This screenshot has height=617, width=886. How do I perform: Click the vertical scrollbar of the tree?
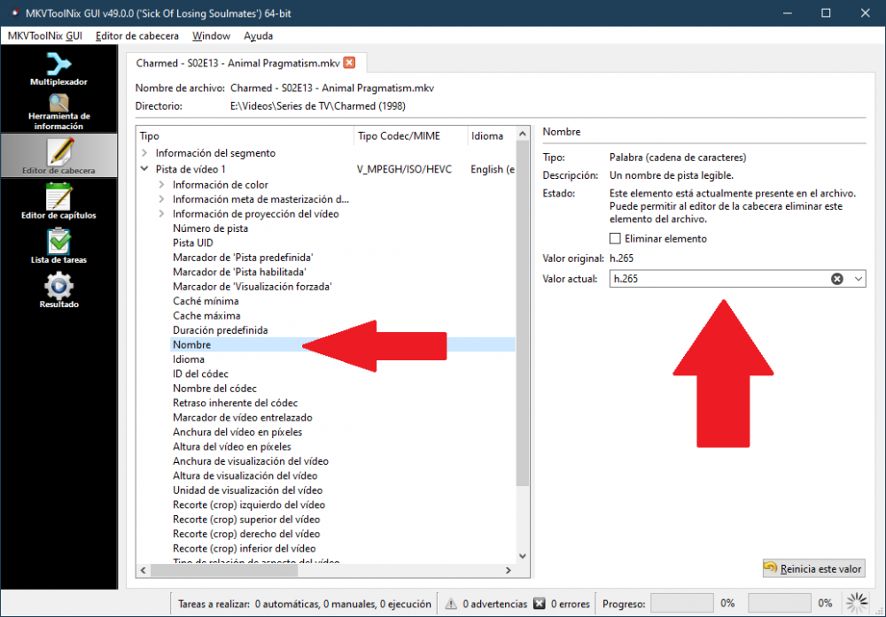[x=522, y=313]
